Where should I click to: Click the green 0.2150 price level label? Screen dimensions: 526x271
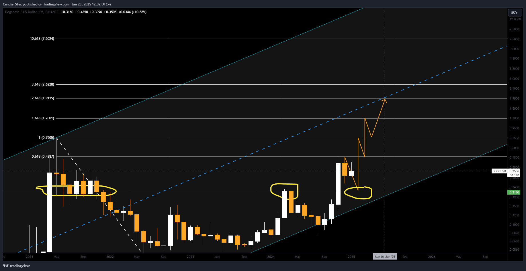514,192
